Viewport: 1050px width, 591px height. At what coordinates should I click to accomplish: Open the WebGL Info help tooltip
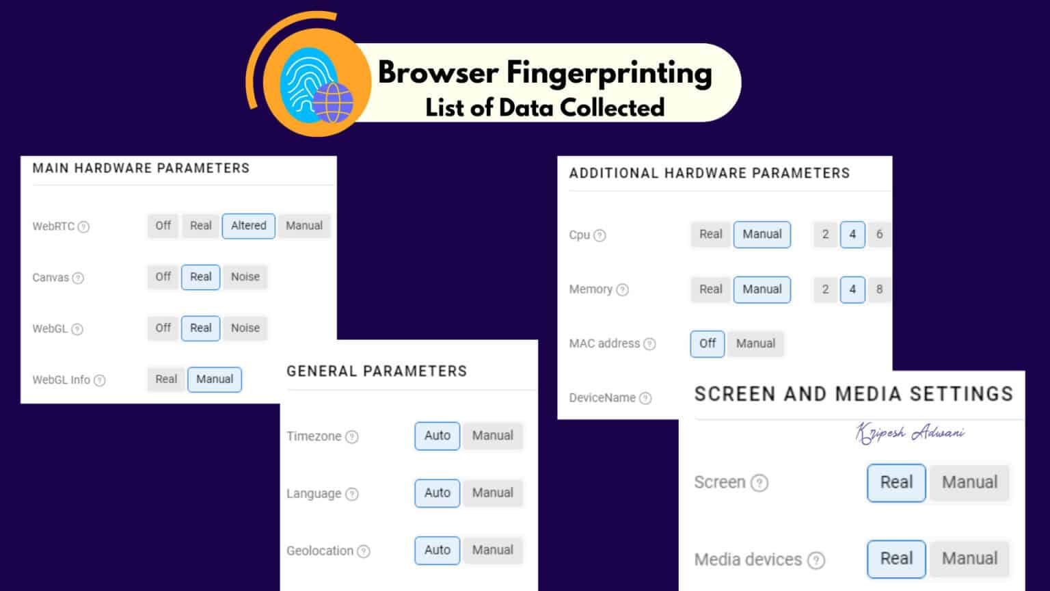(x=100, y=380)
